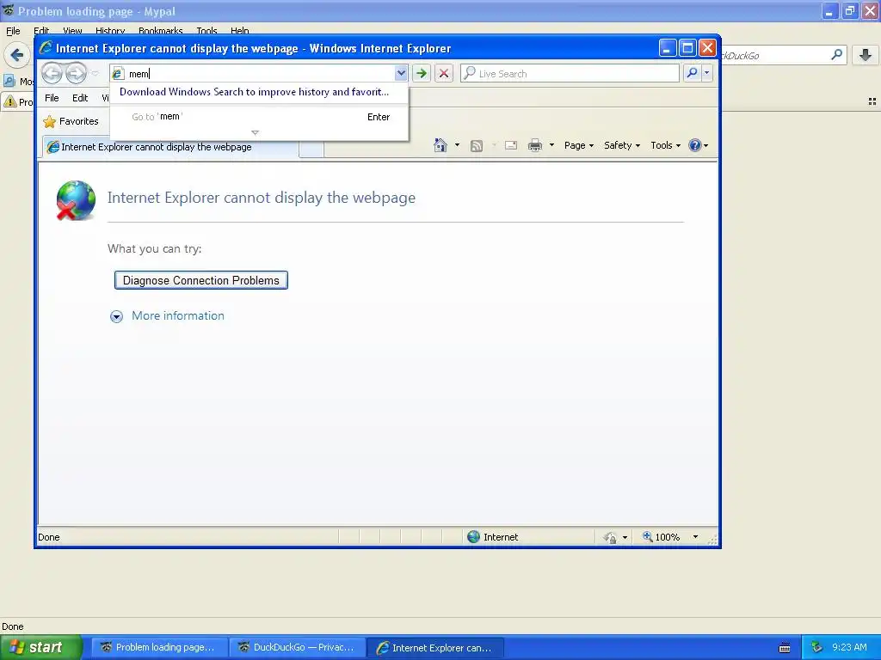The image size is (881, 660).
Task: Click the 9:23 AM clock
Action: 849,647
